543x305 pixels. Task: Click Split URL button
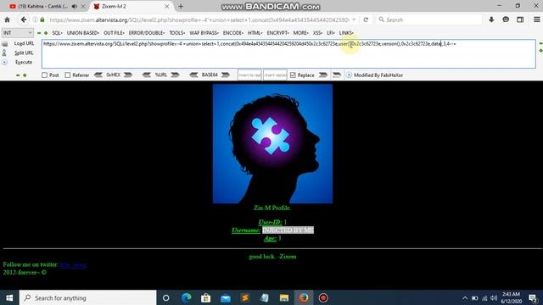[24, 53]
